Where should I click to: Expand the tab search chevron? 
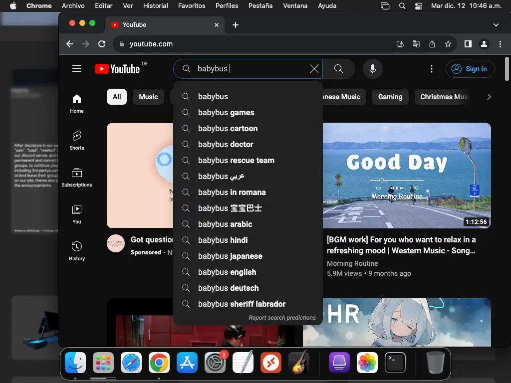[x=496, y=25]
